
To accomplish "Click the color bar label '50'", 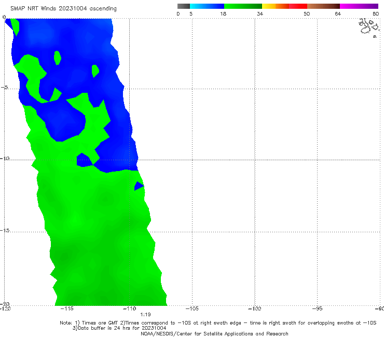I will tap(307, 14).
